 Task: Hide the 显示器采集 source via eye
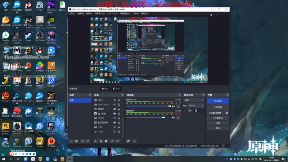tap(114, 122)
